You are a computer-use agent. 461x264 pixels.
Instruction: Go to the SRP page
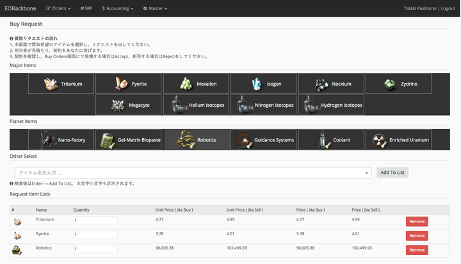[86, 8]
